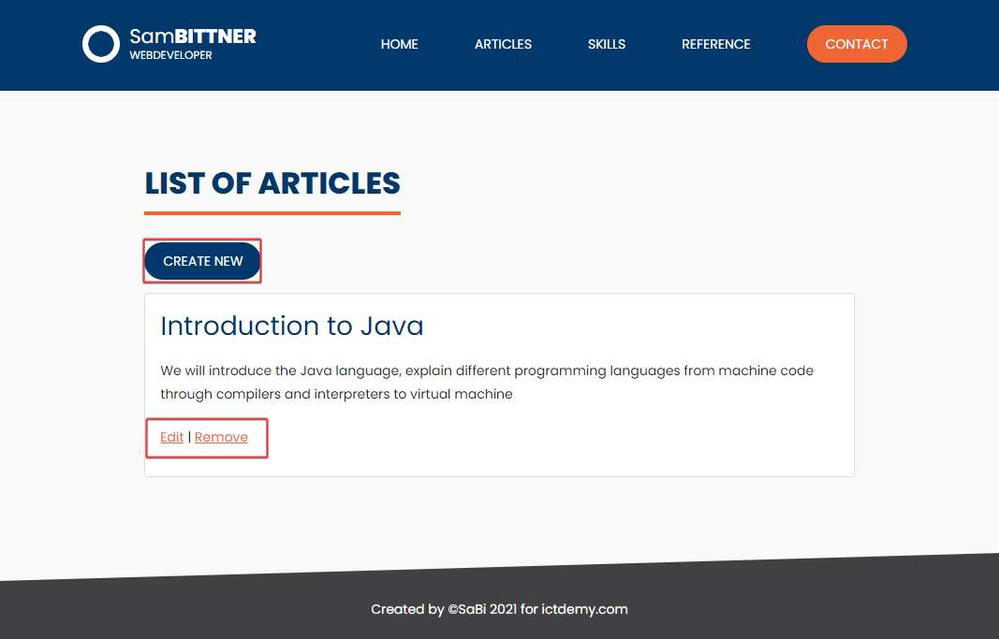
Task: Click the CREATE NEW button
Action: click(201, 261)
